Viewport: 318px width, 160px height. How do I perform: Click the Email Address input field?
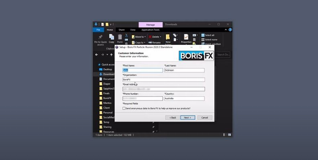point(163,89)
